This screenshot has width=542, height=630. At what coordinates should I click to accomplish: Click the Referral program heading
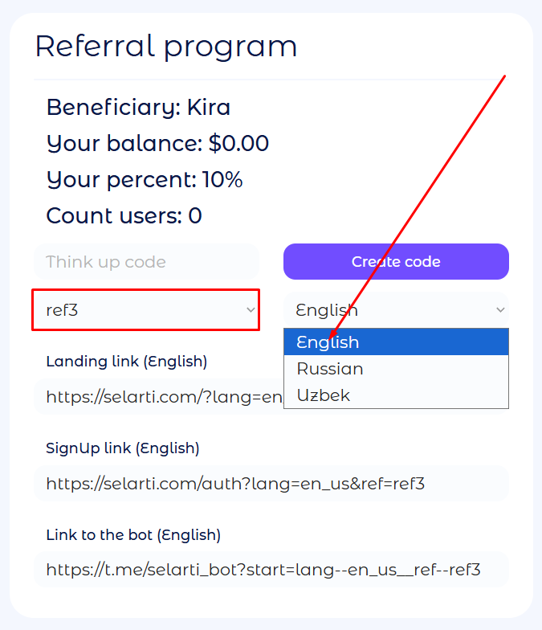pos(166,47)
